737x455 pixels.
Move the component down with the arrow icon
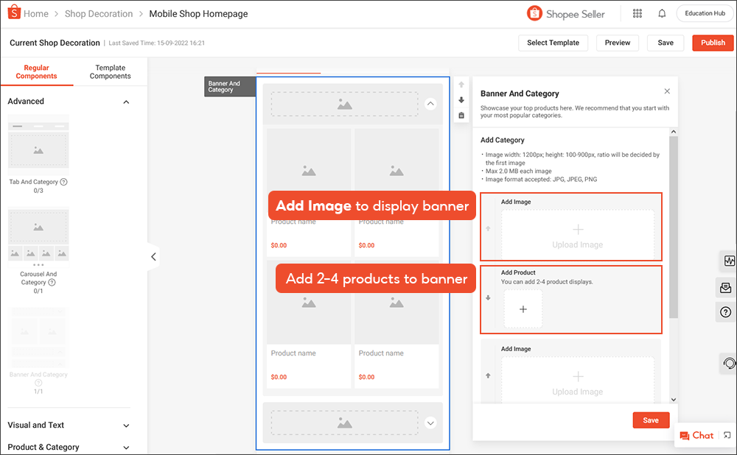(x=461, y=100)
